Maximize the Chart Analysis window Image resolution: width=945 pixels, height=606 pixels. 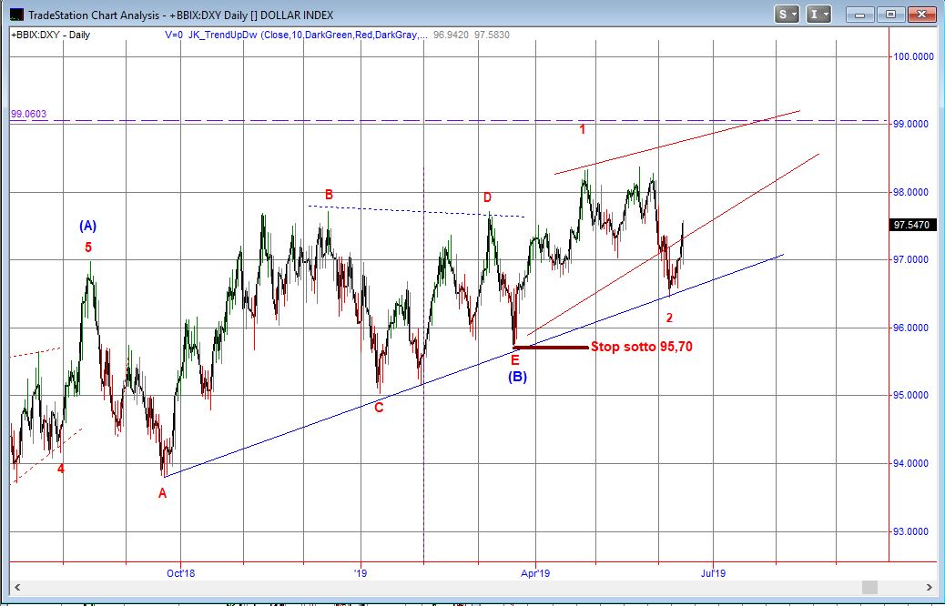(890, 15)
